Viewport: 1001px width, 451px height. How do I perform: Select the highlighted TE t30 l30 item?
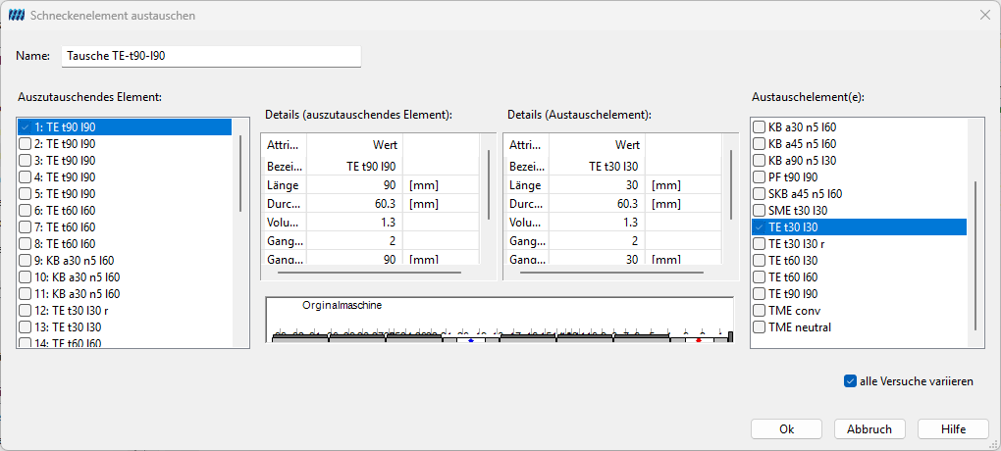(859, 227)
